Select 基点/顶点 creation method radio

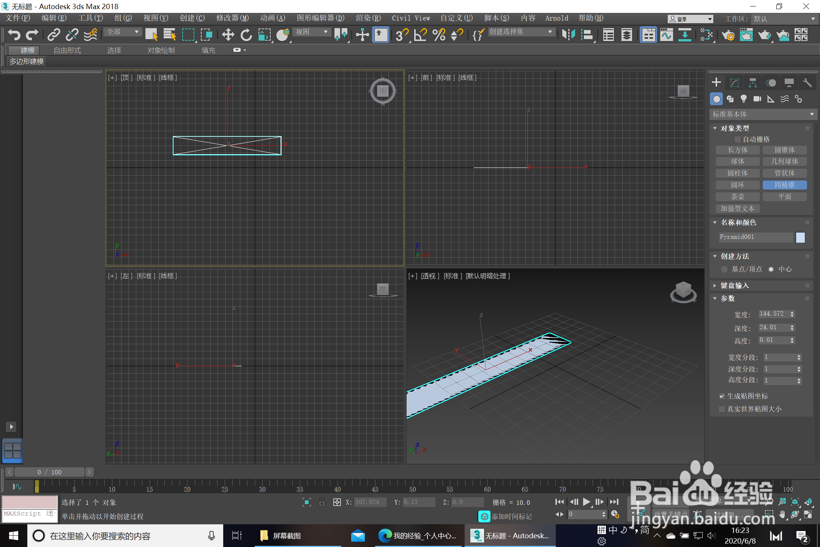point(724,269)
